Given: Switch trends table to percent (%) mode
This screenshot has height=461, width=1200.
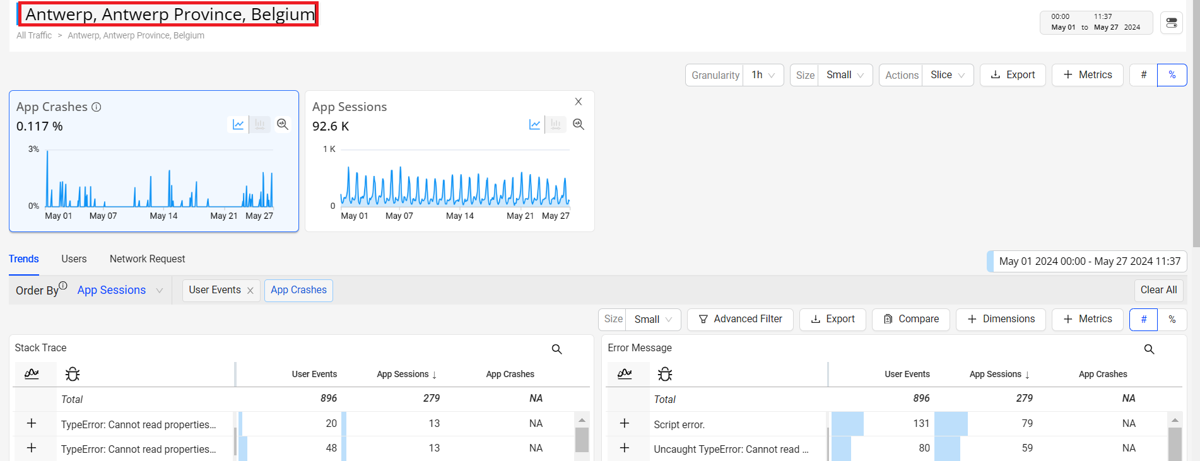Looking at the screenshot, I should [x=1172, y=320].
